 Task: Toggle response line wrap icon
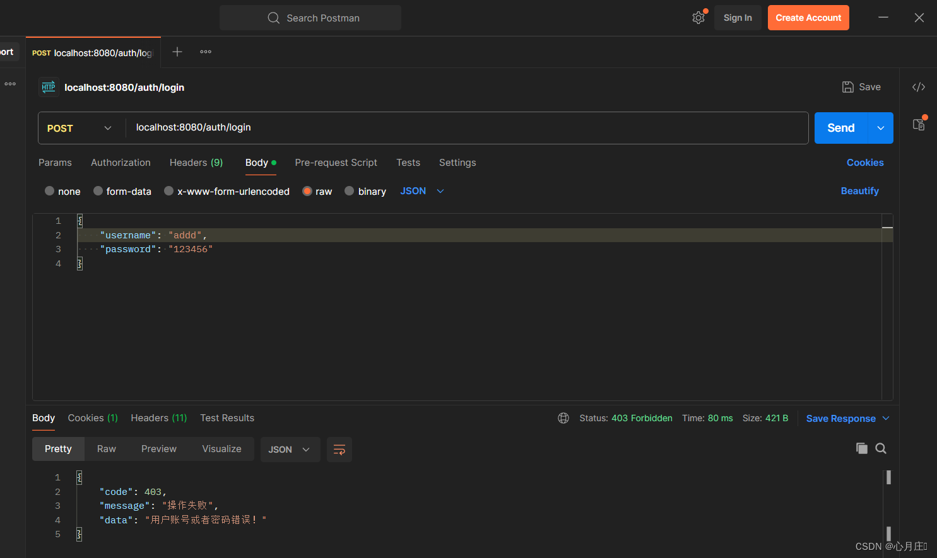[x=339, y=450]
